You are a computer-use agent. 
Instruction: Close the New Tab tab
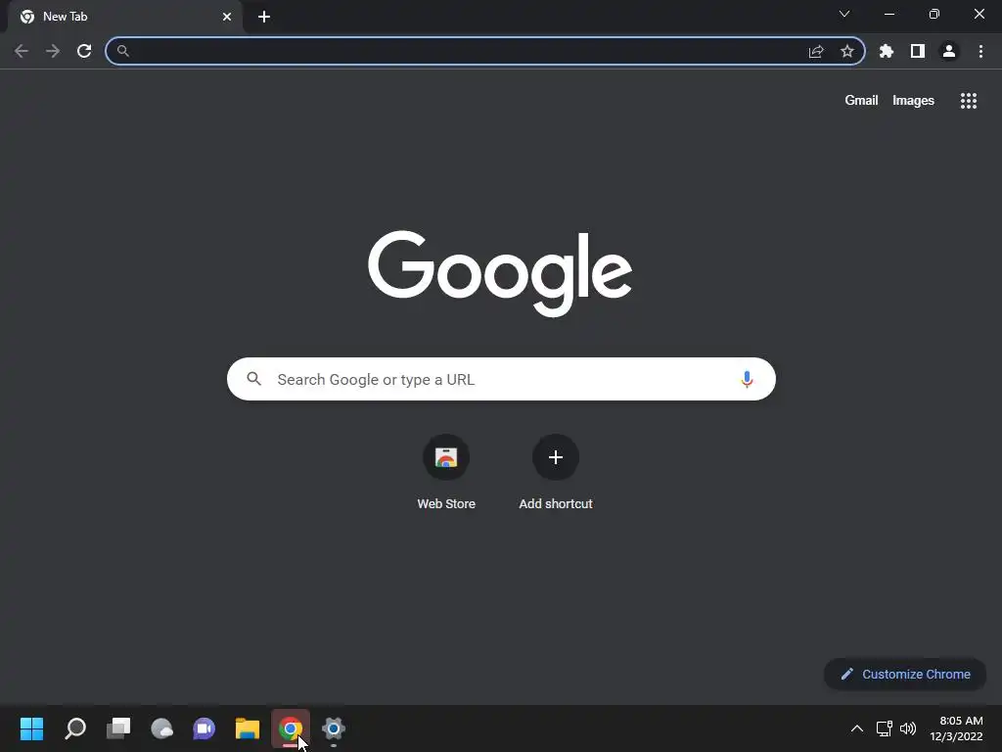coord(227,17)
